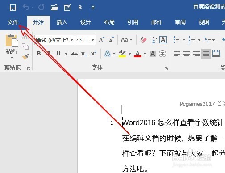Click the font name box 等线

pyautogui.click(x=53, y=40)
